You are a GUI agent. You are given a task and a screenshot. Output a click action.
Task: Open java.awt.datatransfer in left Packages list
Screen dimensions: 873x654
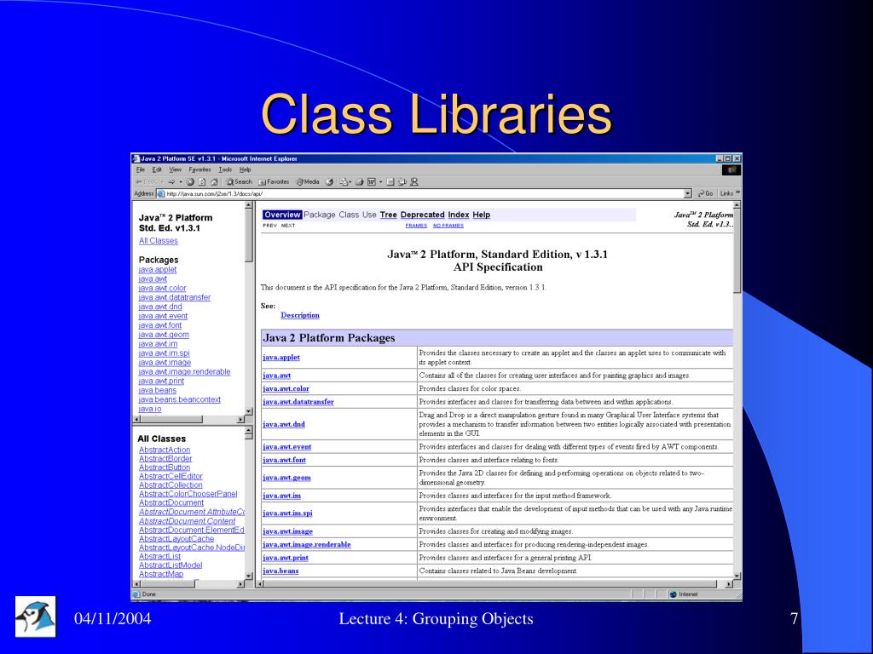coord(174,297)
